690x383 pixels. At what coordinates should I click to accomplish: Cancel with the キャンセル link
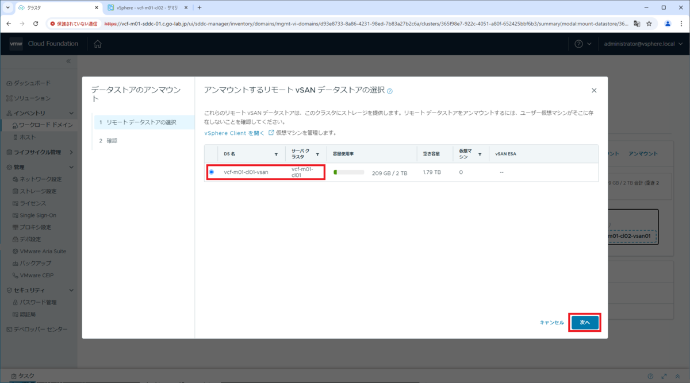(x=552, y=323)
